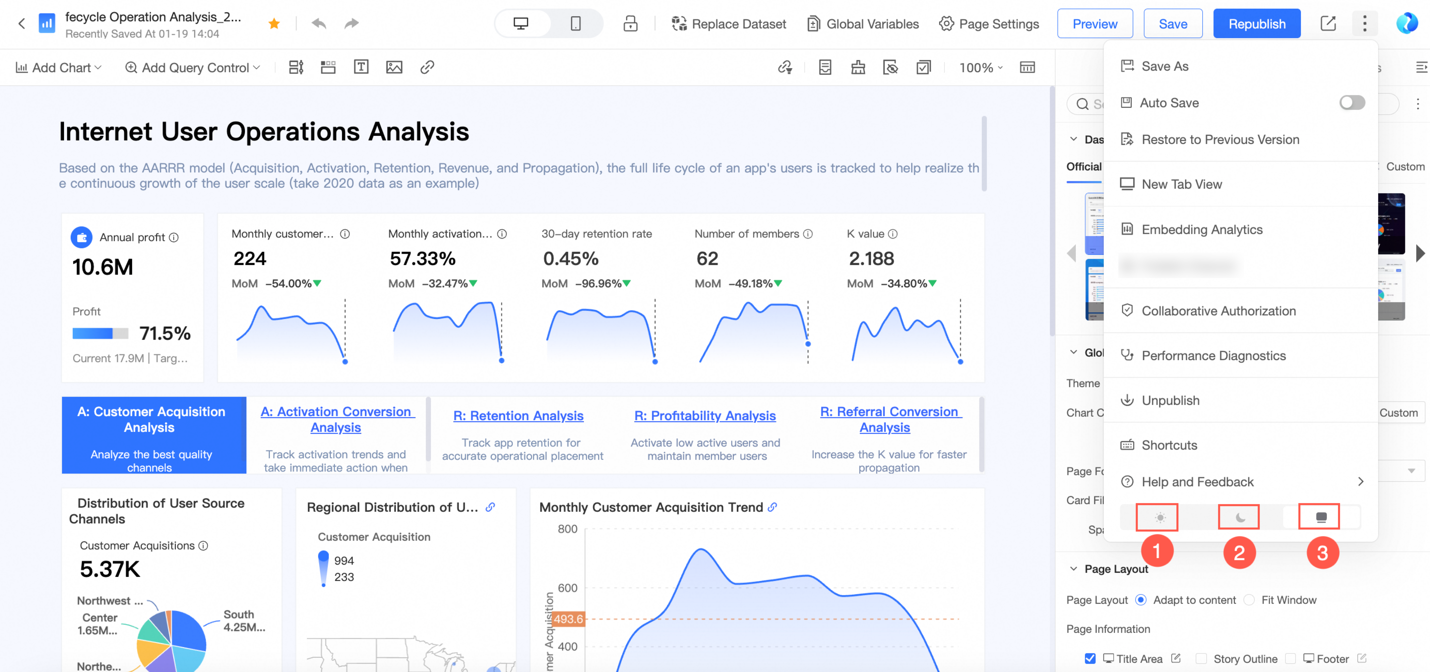
Task: Click the info icon beside Annual profit
Action: 174,237
